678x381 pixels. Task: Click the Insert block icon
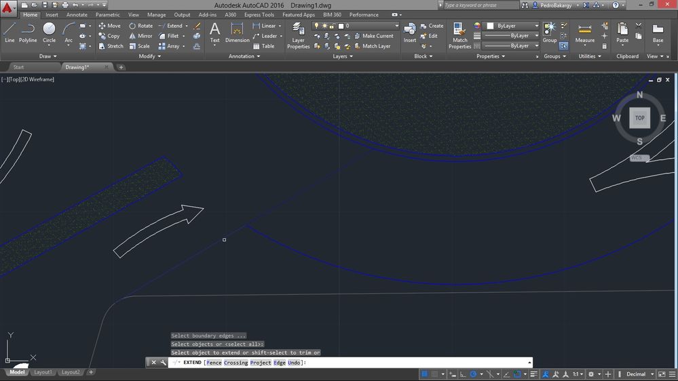(x=409, y=33)
